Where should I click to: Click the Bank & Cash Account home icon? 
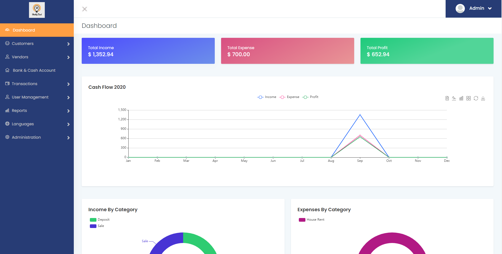7,70
